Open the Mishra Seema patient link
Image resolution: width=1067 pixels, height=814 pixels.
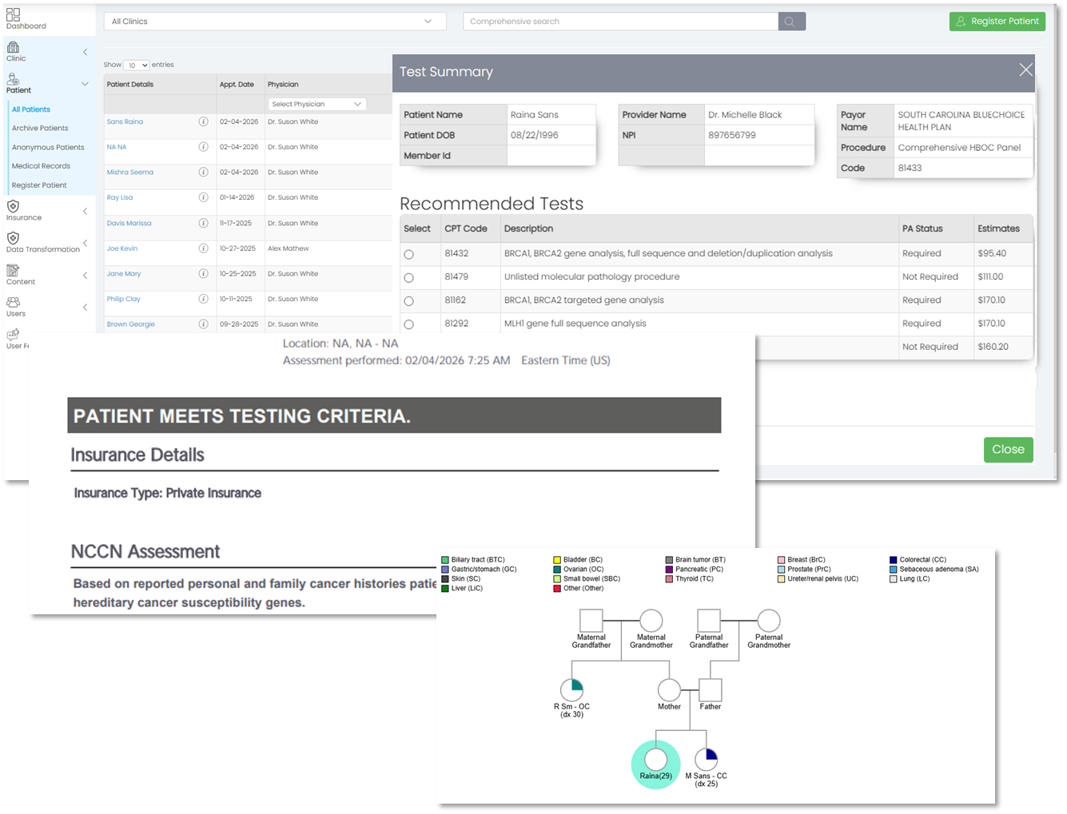coord(130,173)
